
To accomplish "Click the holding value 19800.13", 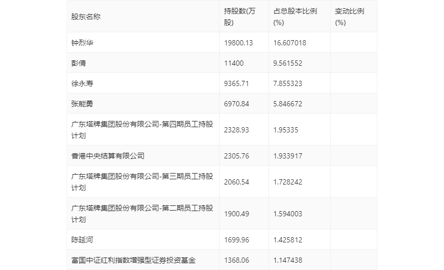I will (238, 43).
